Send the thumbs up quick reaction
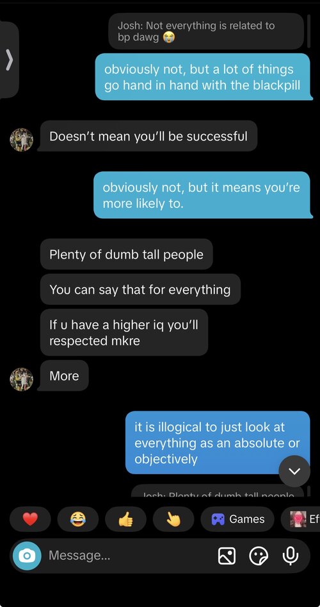Screen dimensions: 320x607 [125, 519]
